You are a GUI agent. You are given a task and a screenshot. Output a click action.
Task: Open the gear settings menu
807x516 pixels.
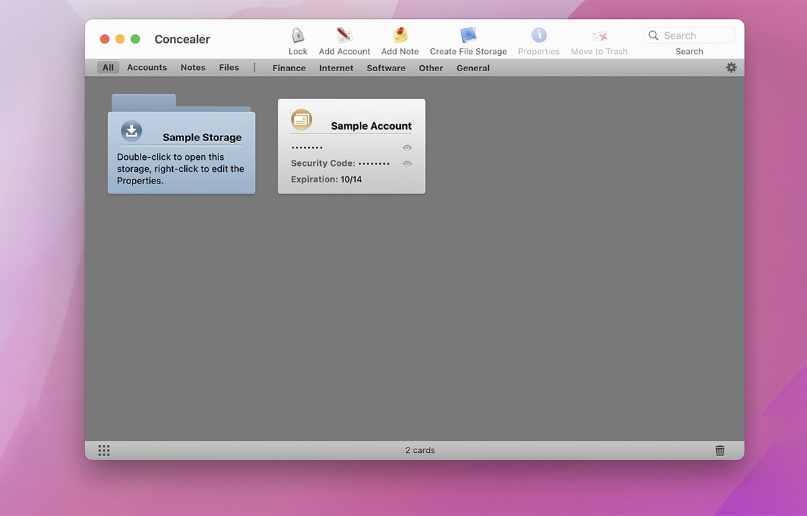pyautogui.click(x=731, y=68)
